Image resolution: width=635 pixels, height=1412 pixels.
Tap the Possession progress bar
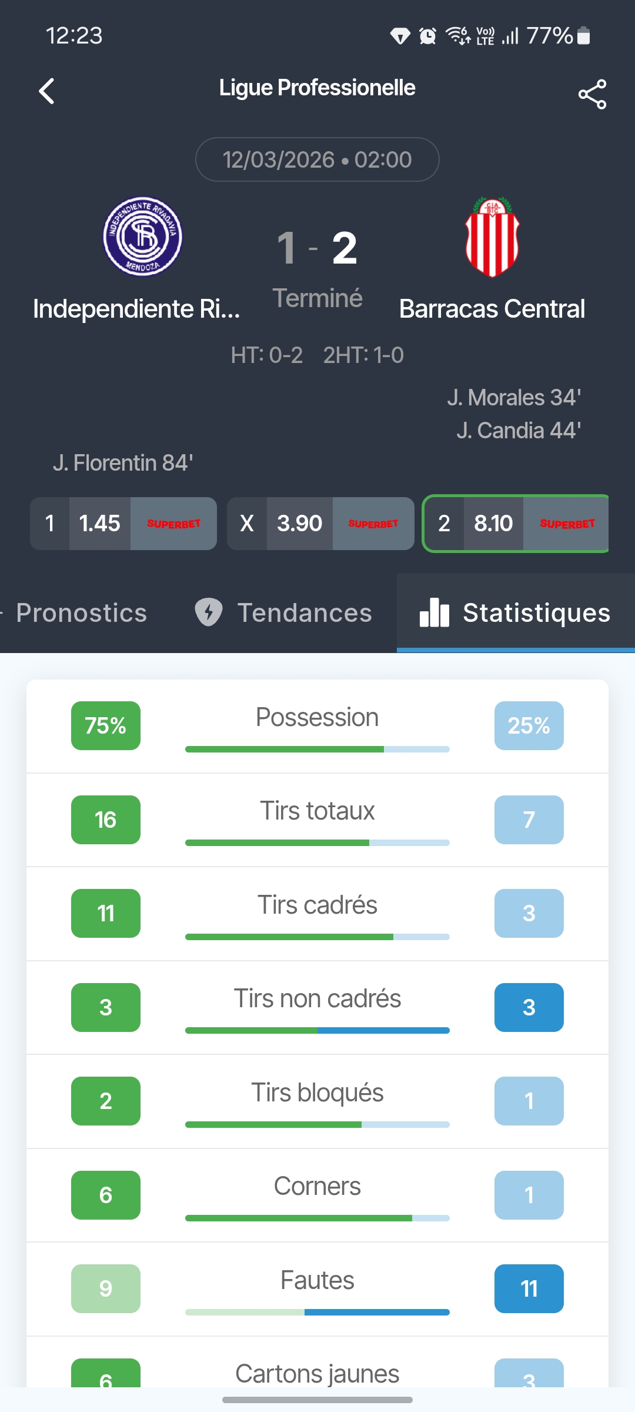pos(317,749)
